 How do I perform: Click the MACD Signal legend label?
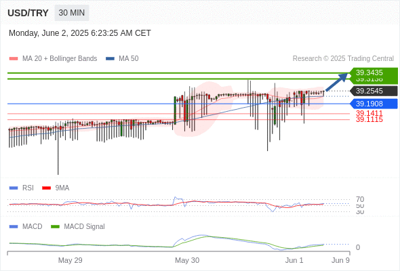(x=84, y=226)
